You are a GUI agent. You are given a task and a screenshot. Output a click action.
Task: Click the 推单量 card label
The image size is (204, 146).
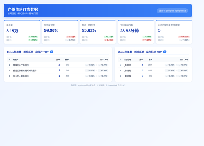pos(9,25)
